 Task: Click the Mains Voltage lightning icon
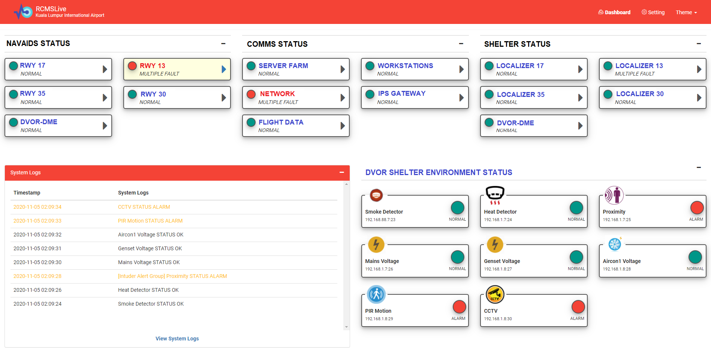376,245
